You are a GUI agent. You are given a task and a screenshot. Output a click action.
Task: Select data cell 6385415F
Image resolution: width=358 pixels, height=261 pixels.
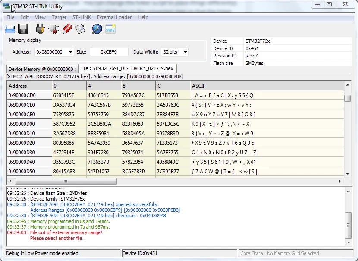click(x=69, y=95)
